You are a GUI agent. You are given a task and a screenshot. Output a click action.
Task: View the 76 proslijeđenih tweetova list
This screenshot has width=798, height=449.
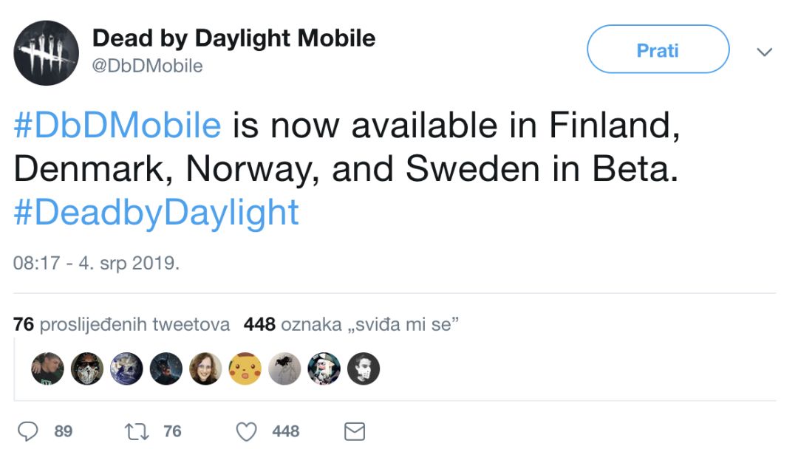[x=122, y=324]
